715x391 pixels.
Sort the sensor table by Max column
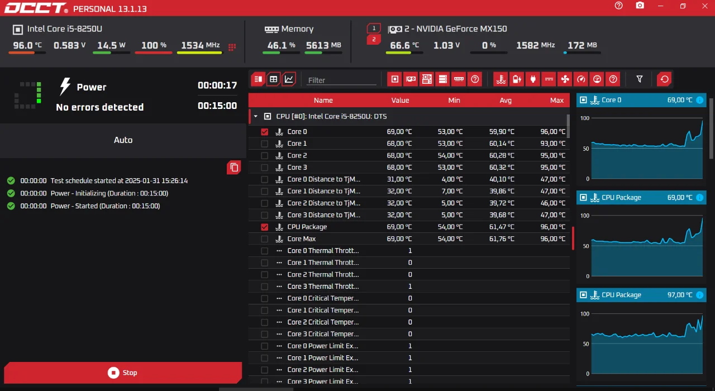pos(556,101)
